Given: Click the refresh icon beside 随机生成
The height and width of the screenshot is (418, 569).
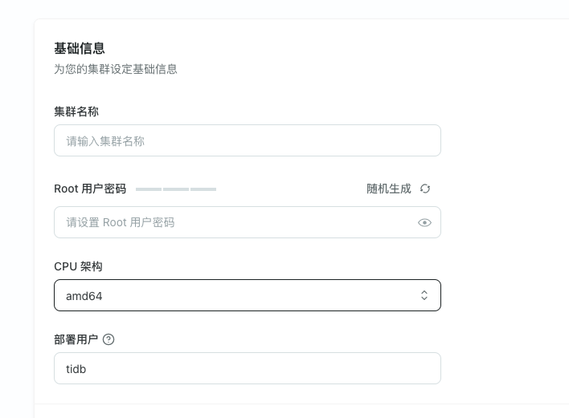Looking at the screenshot, I should pos(425,189).
